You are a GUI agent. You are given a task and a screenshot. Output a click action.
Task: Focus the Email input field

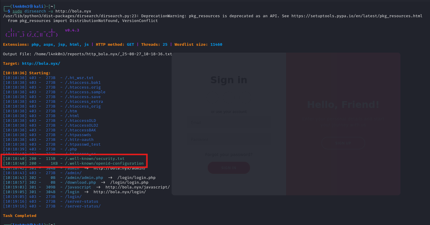[229, 122]
